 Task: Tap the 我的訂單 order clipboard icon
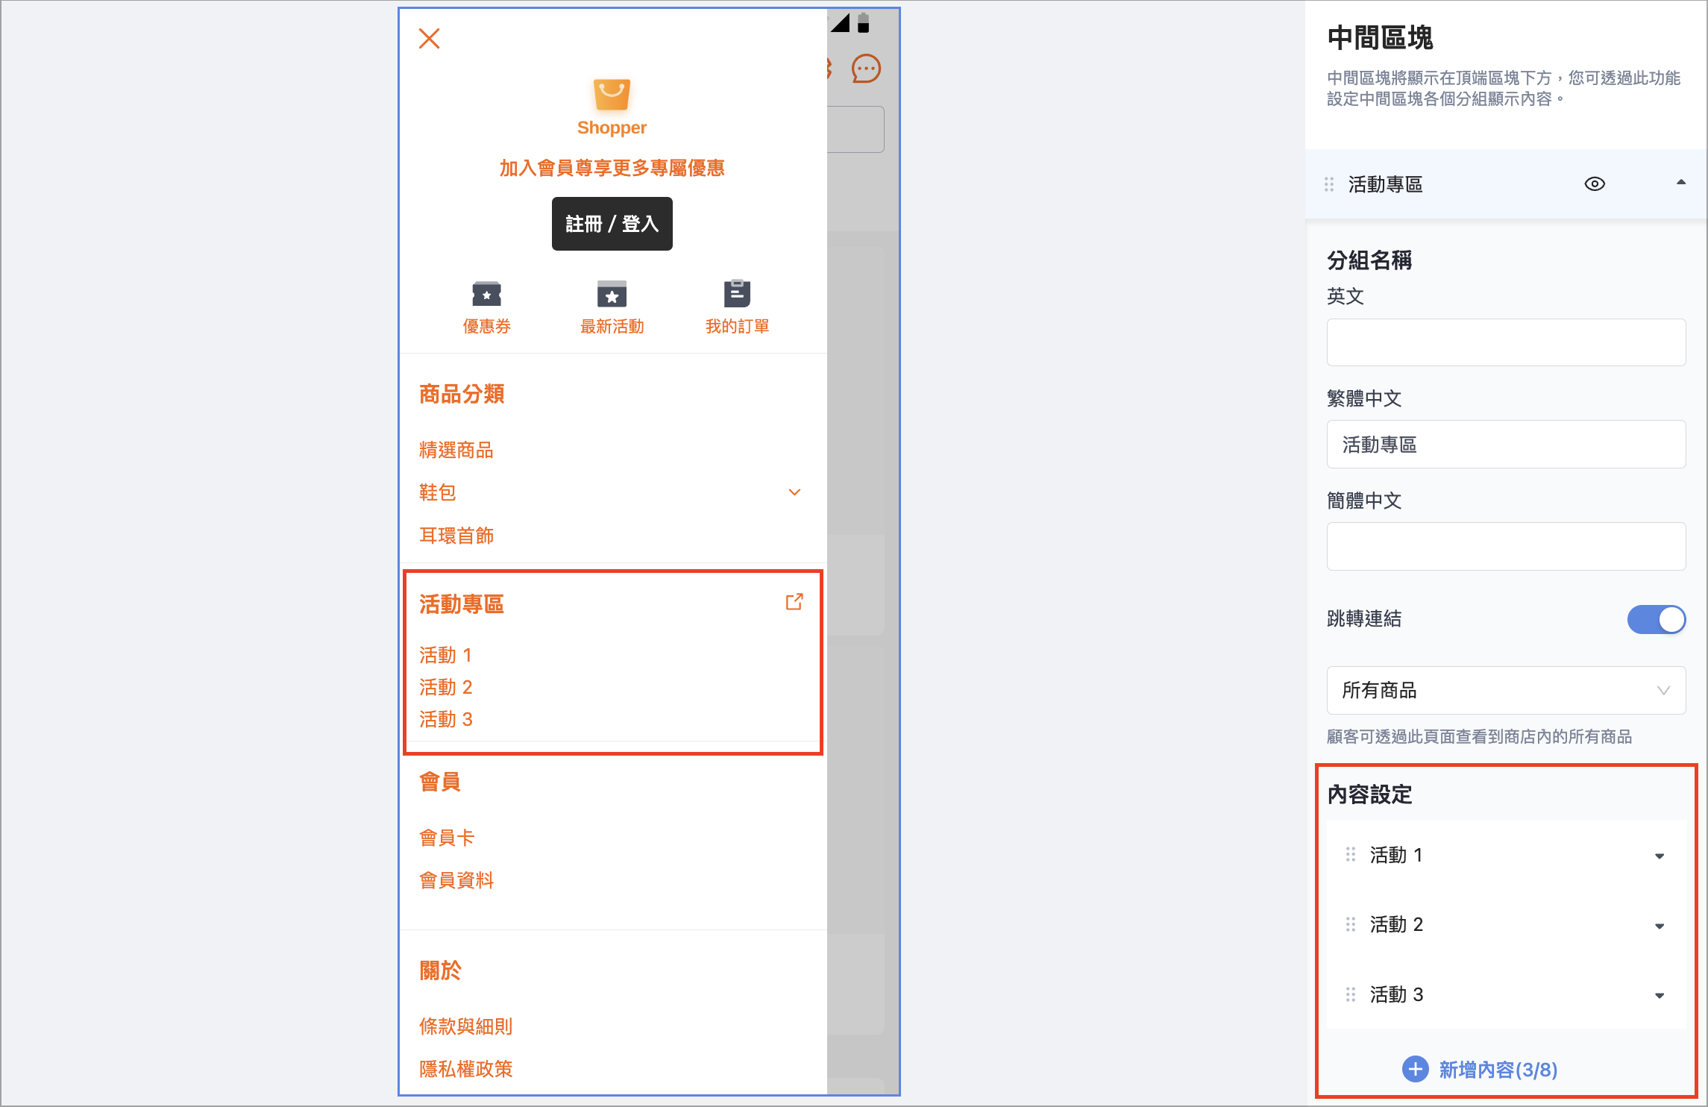[x=737, y=293]
